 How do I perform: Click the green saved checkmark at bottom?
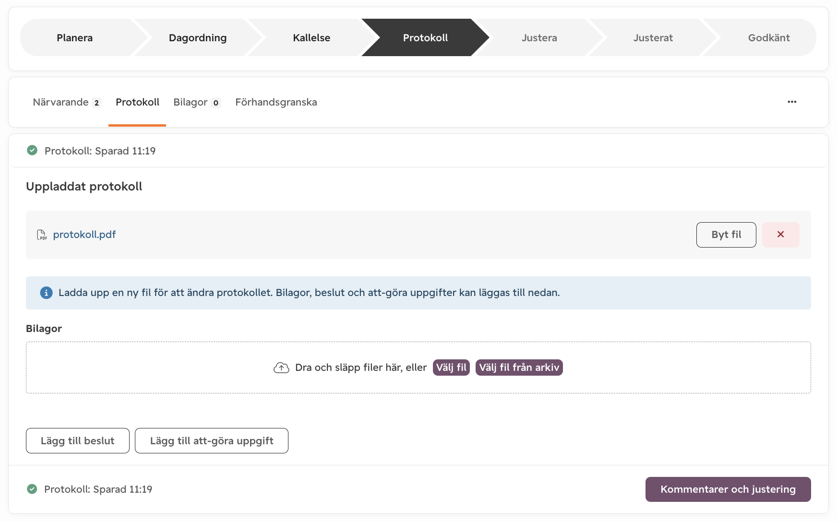point(32,489)
